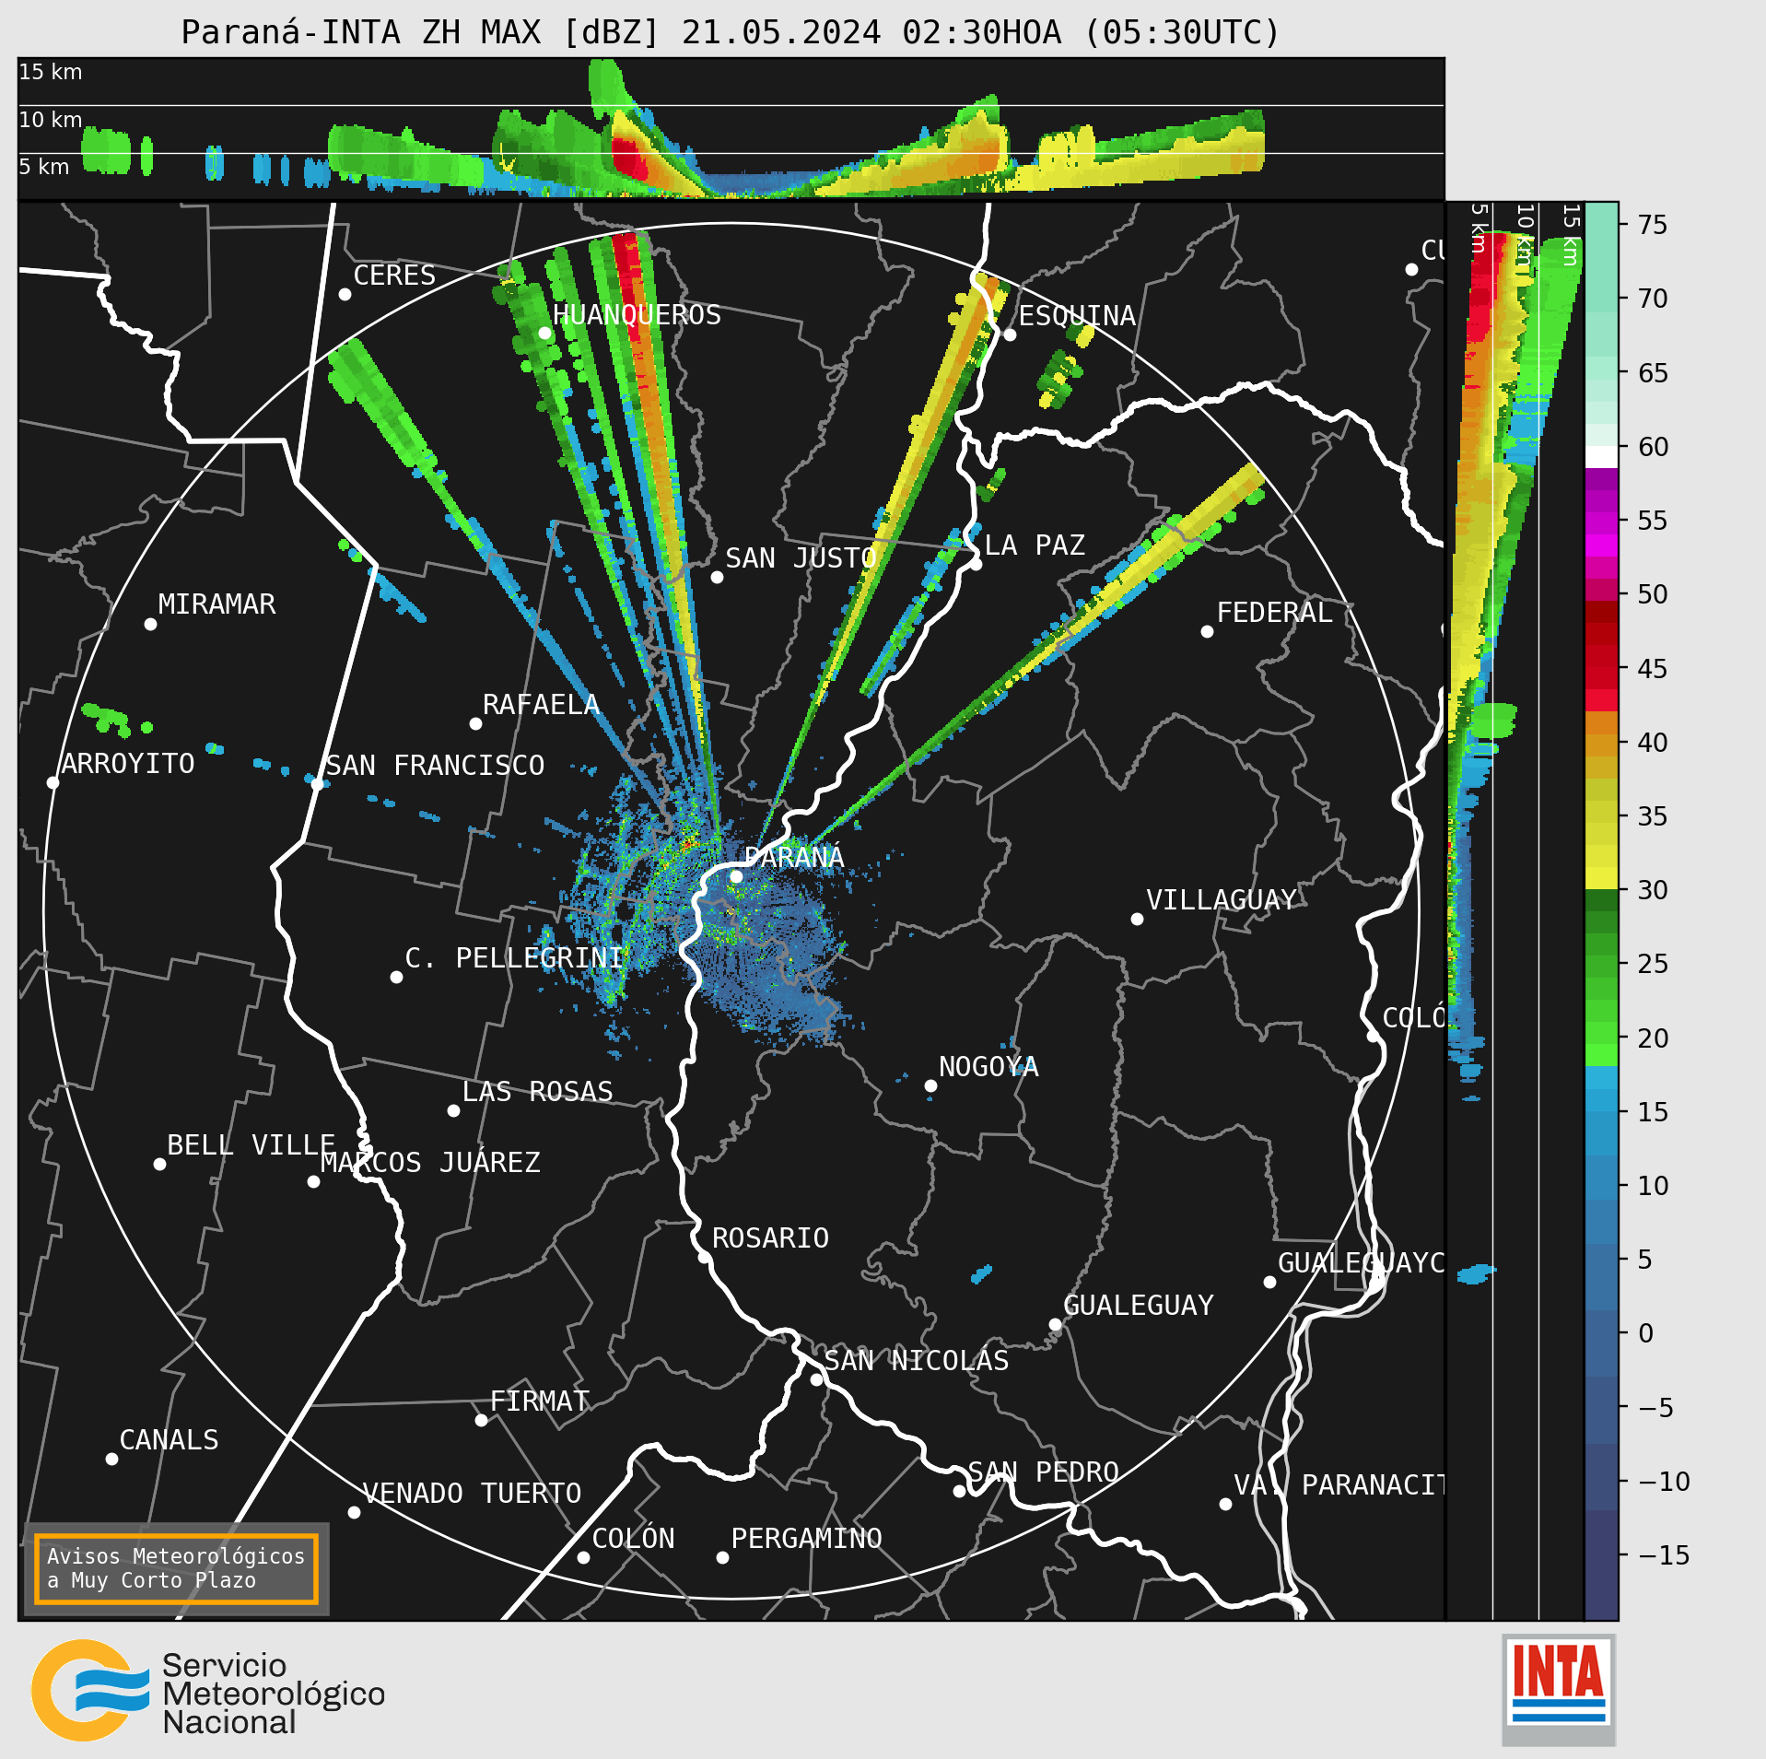Click the 10 km label in top cross-section
The image size is (1766, 1759).
pos(51,120)
